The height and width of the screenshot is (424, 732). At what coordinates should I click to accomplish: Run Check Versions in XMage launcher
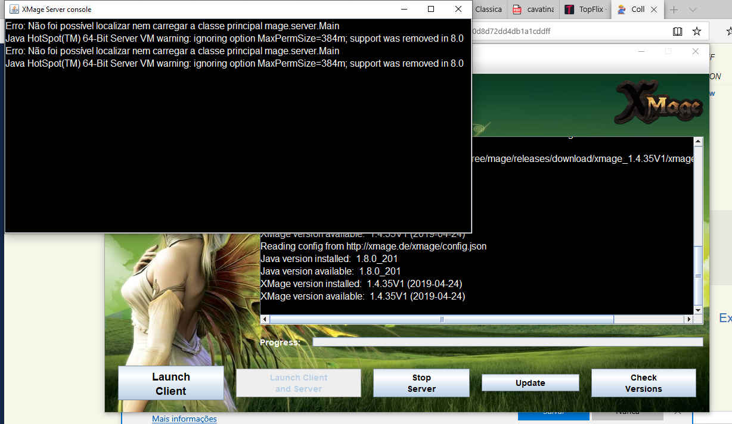click(x=643, y=383)
